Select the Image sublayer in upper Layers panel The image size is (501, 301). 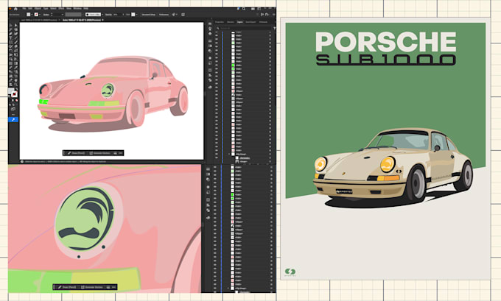pyautogui.click(x=243, y=161)
